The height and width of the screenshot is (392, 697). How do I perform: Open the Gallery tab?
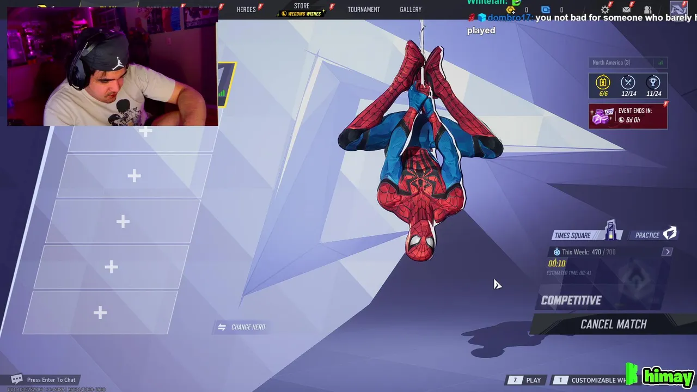coord(411,9)
